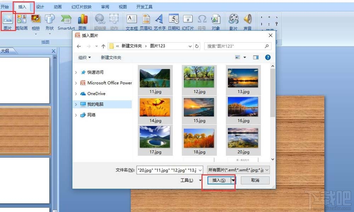Insert a Text Box (文本框)
This screenshot has height=212, width=354.
tap(131, 22)
